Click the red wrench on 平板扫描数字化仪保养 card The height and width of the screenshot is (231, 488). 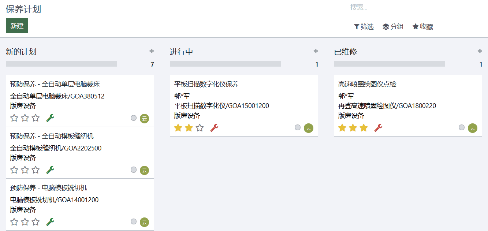pyautogui.click(x=214, y=128)
